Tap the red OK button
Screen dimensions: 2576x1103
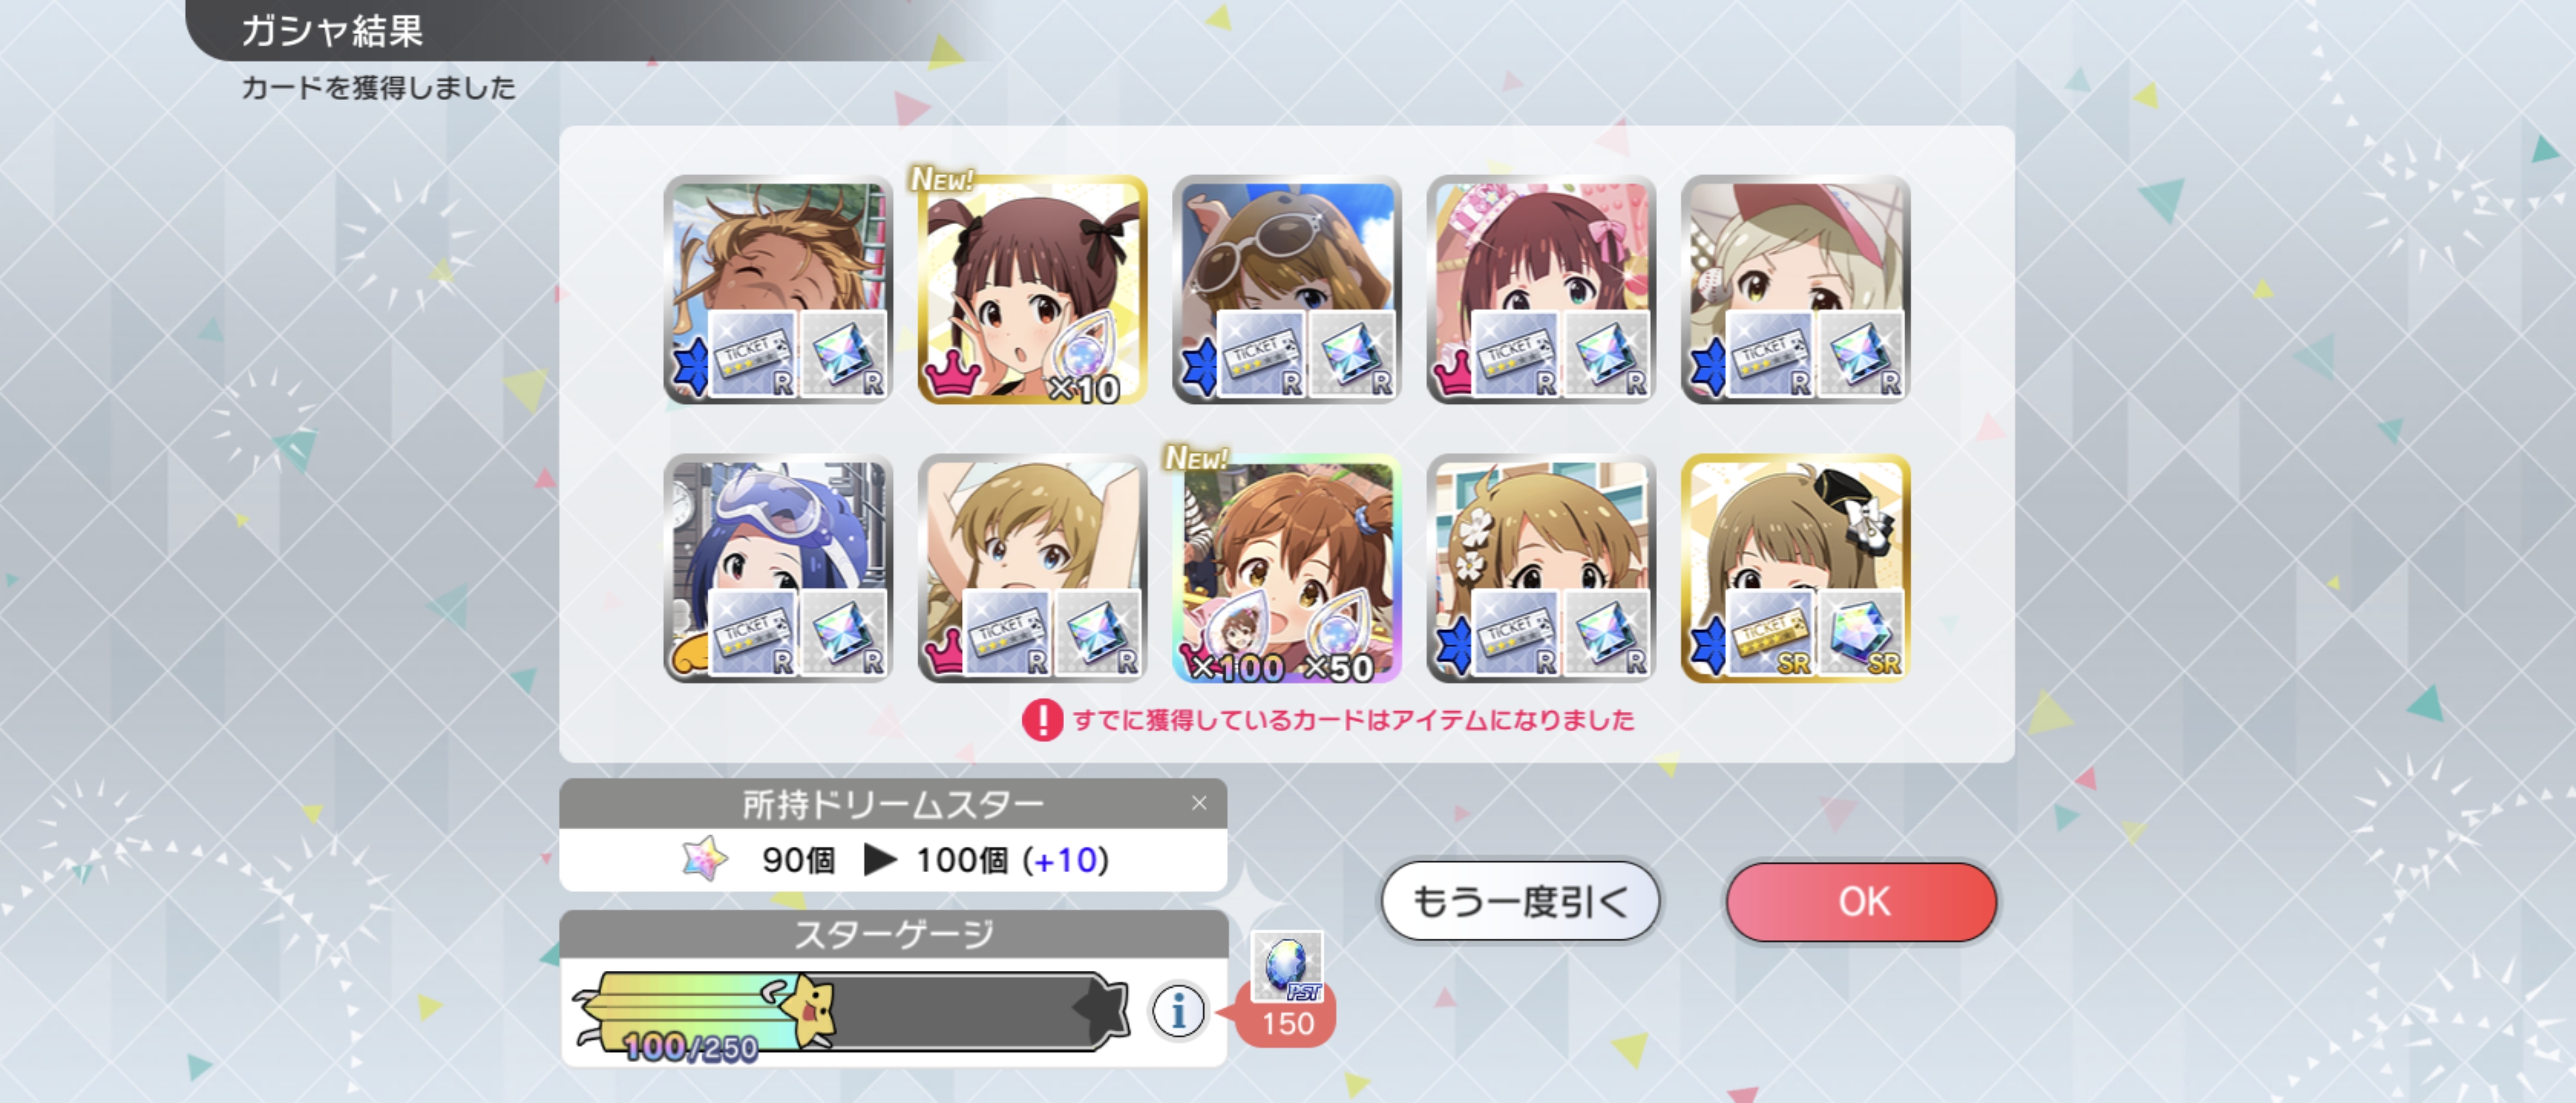[x=1861, y=902]
